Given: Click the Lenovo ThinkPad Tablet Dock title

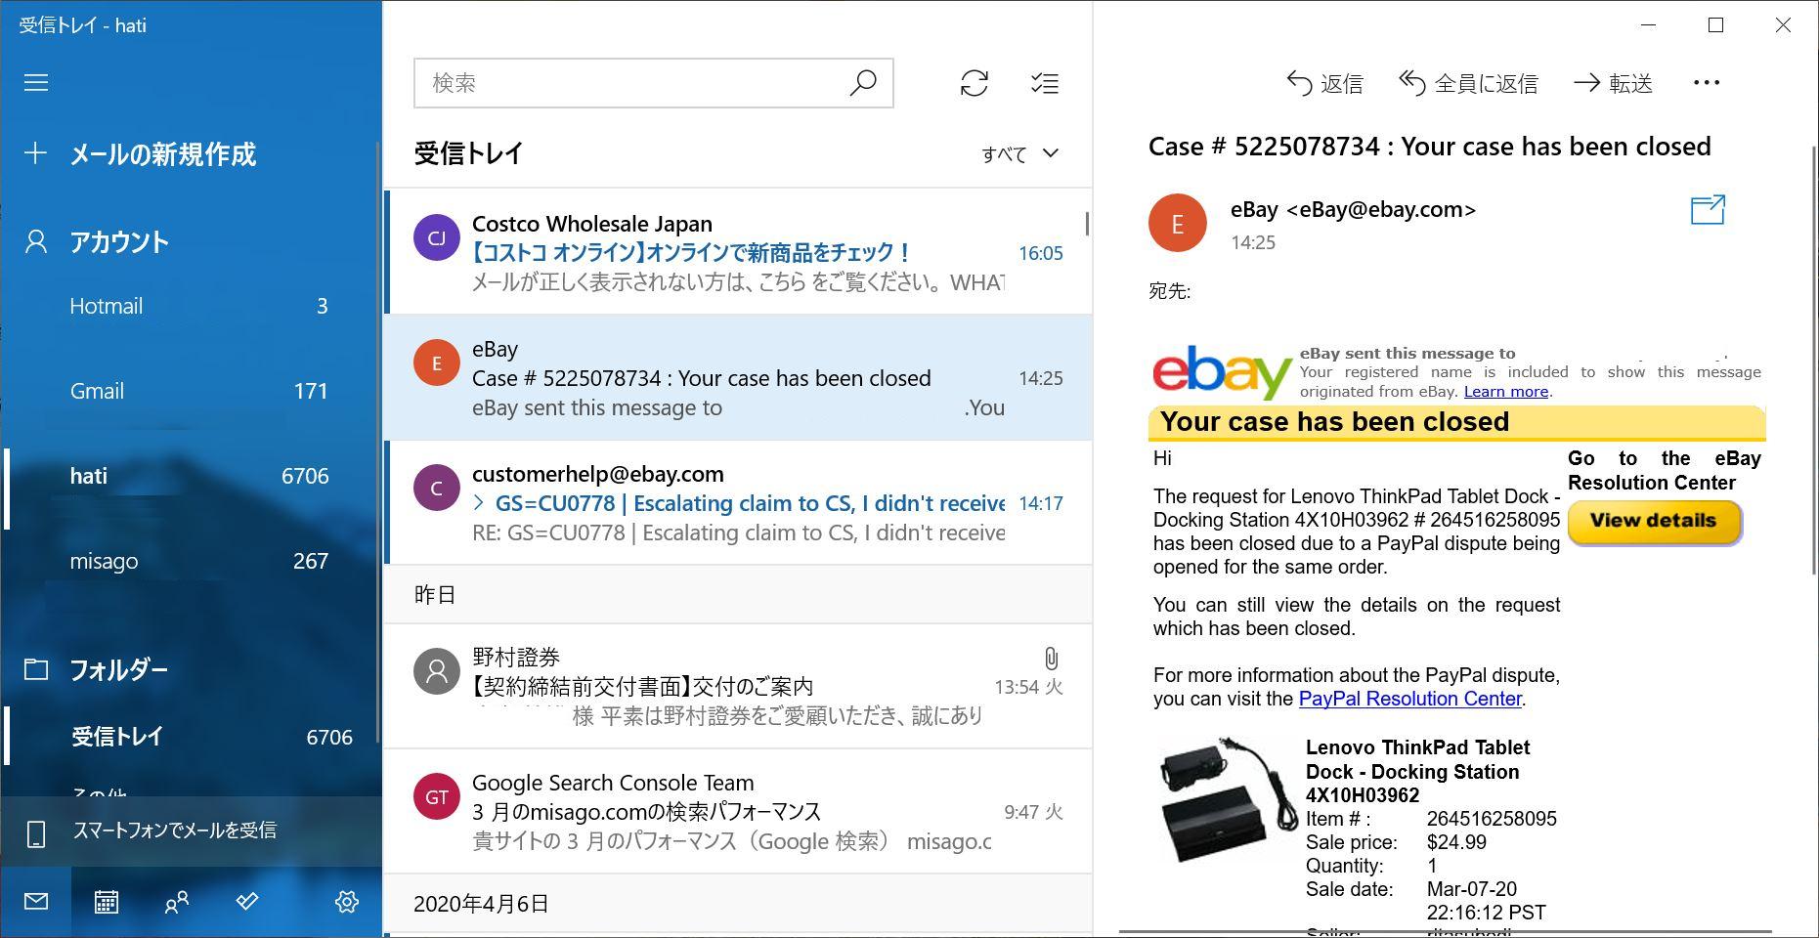Looking at the screenshot, I should (1417, 771).
